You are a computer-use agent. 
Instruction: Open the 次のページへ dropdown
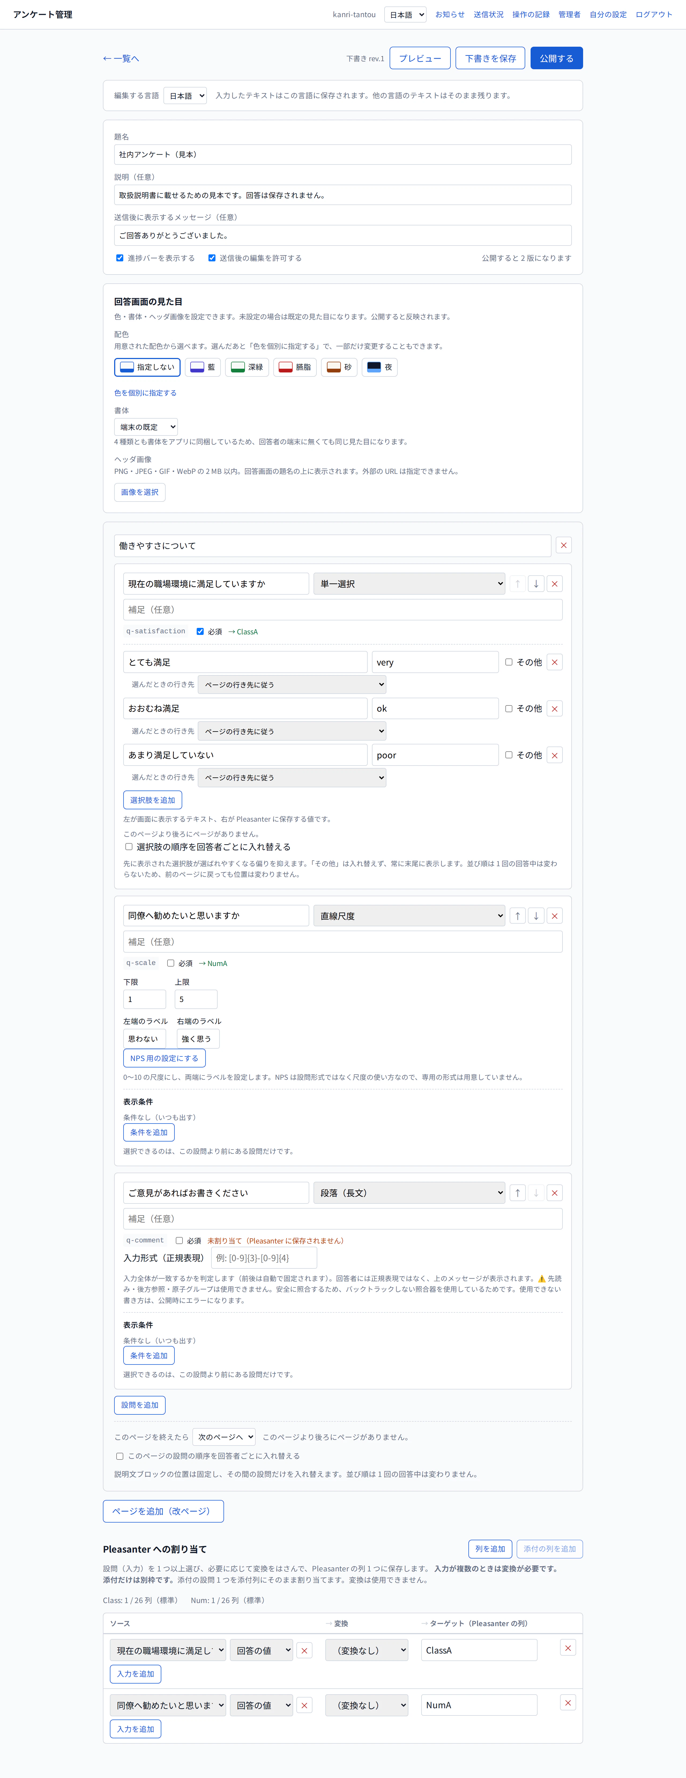point(223,1437)
